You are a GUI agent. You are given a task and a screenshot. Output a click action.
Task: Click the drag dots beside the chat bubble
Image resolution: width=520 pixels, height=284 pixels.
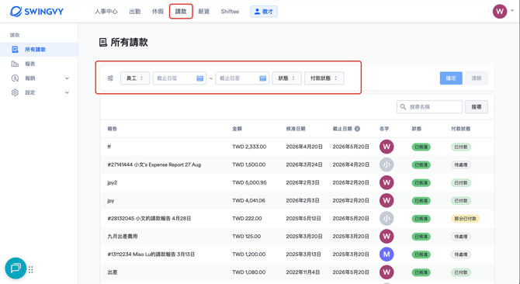click(31, 269)
